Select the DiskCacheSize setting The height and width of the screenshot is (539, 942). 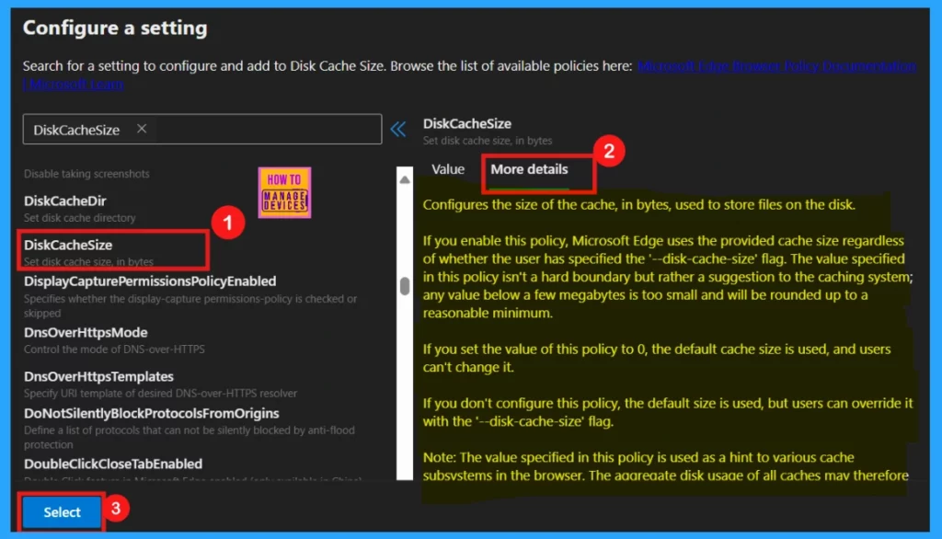[68, 246]
